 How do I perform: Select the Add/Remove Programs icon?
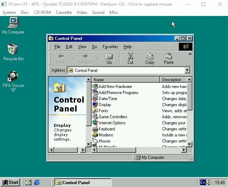pyautogui.click(x=95, y=93)
